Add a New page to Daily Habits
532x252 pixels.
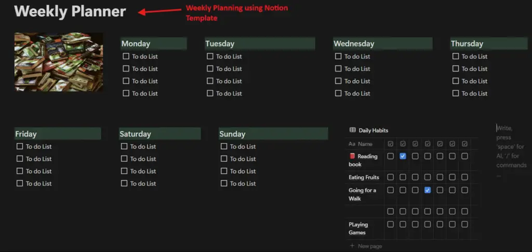369,246
